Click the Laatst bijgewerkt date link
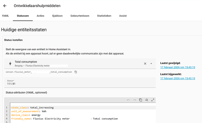This screenshot has width=202, height=123. pos(178,78)
